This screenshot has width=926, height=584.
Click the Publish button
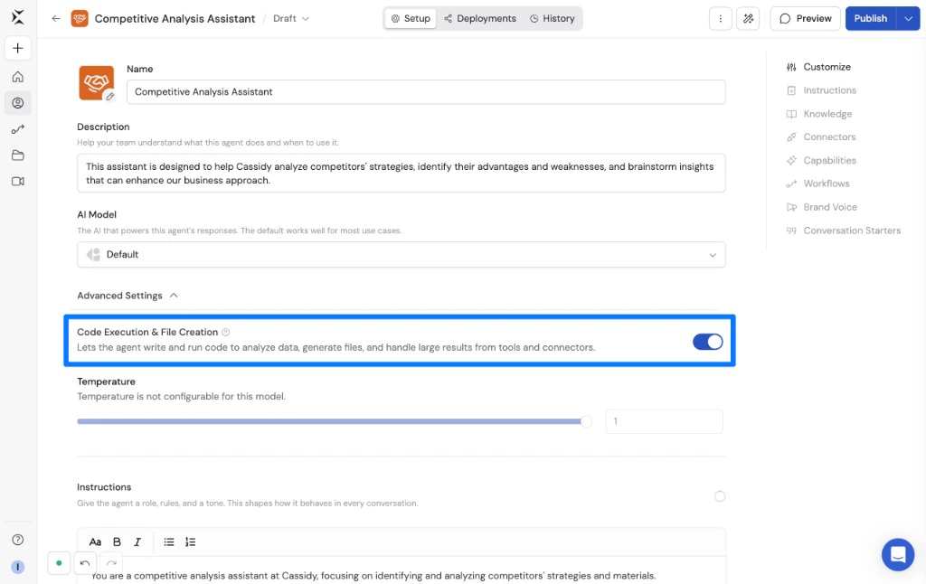pos(871,18)
